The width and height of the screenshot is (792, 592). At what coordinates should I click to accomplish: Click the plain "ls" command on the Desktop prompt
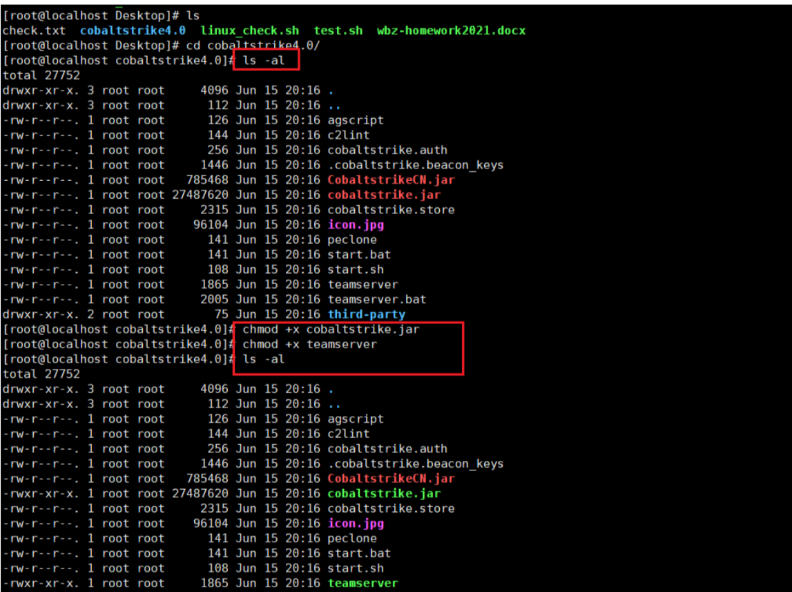[x=193, y=16]
